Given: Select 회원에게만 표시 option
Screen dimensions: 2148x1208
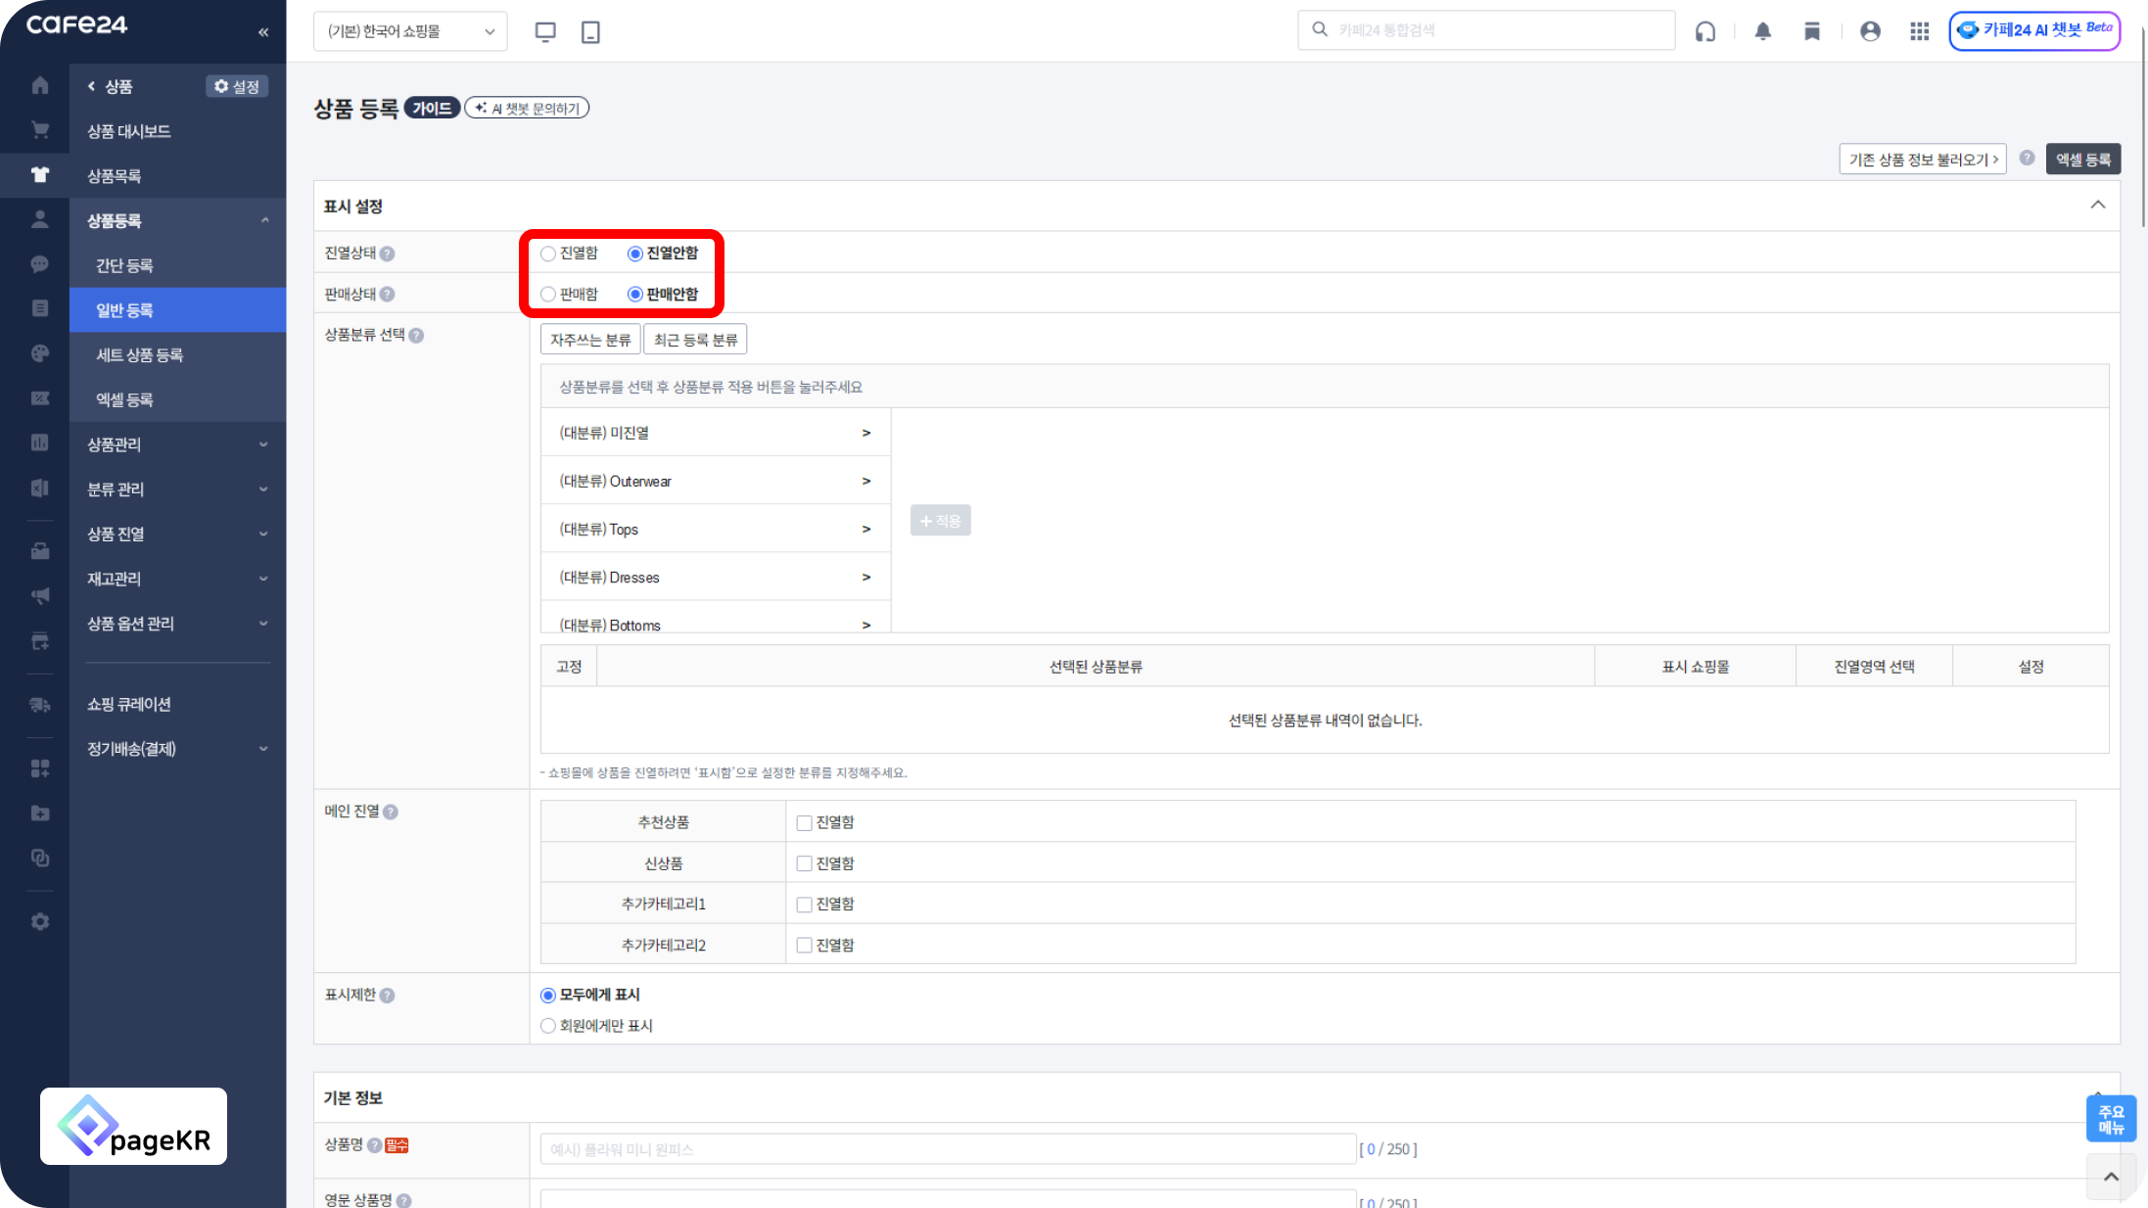Looking at the screenshot, I should point(548,1026).
